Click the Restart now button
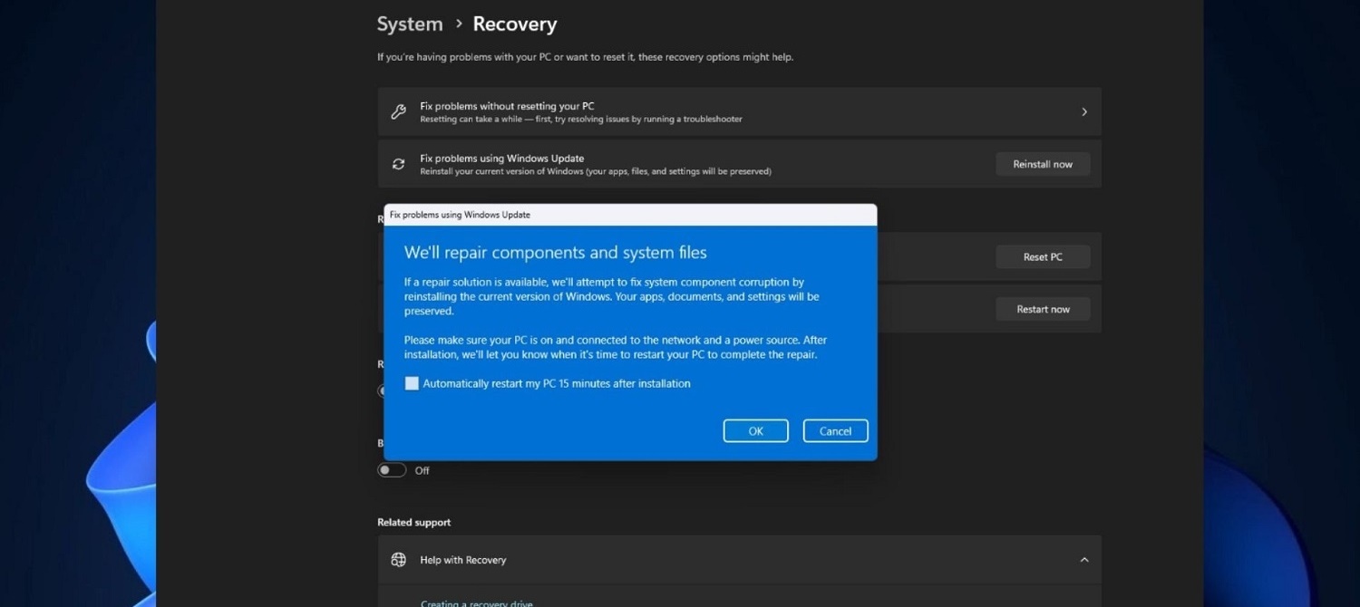The height and width of the screenshot is (607, 1360). click(x=1042, y=308)
